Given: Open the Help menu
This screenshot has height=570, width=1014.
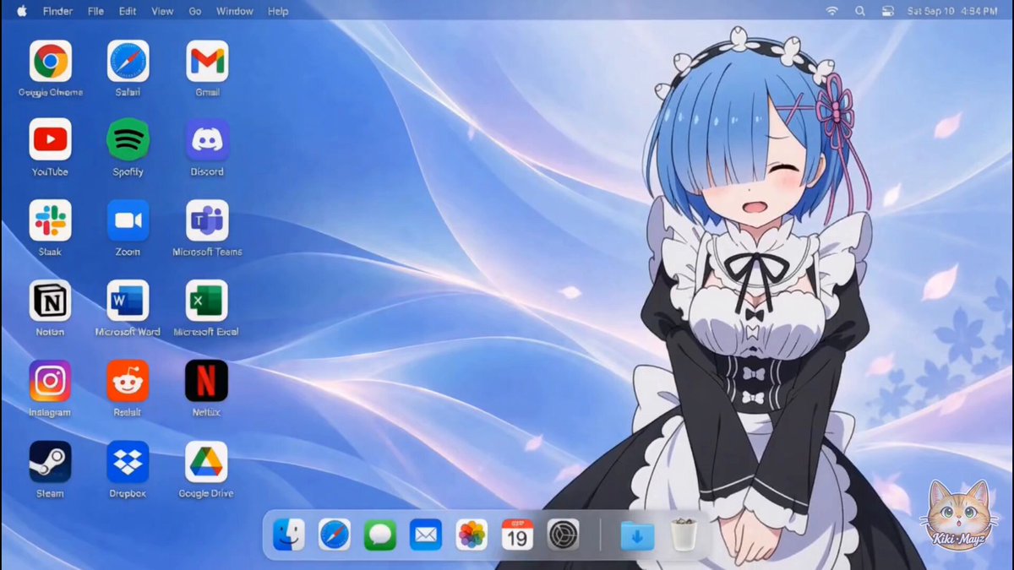Looking at the screenshot, I should tap(278, 11).
